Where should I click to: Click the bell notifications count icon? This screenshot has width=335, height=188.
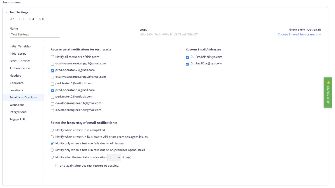[30, 19]
